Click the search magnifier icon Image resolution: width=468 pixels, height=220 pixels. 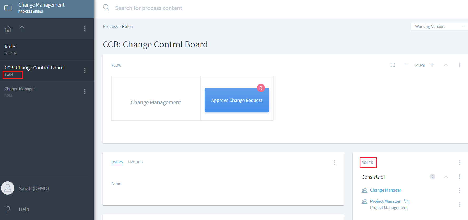tap(106, 8)
